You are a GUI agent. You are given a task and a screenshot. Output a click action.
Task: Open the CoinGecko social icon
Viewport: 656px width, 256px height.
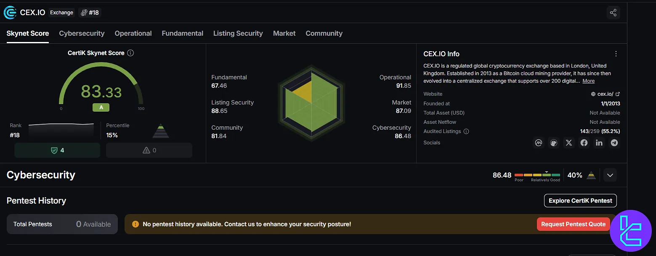pyautogui.click(x=554, y=143)
